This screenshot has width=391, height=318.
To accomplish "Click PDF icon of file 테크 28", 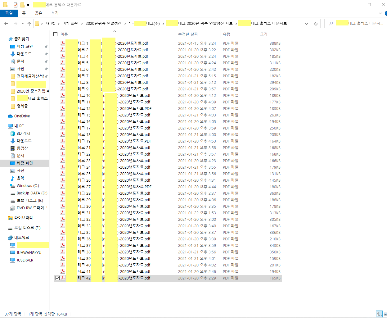I will [x=63, y=193].
